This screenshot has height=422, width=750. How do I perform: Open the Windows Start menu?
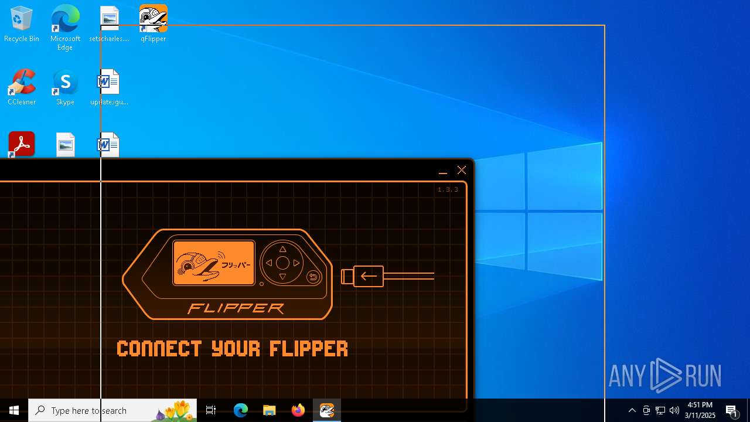[x=14, y=410]
